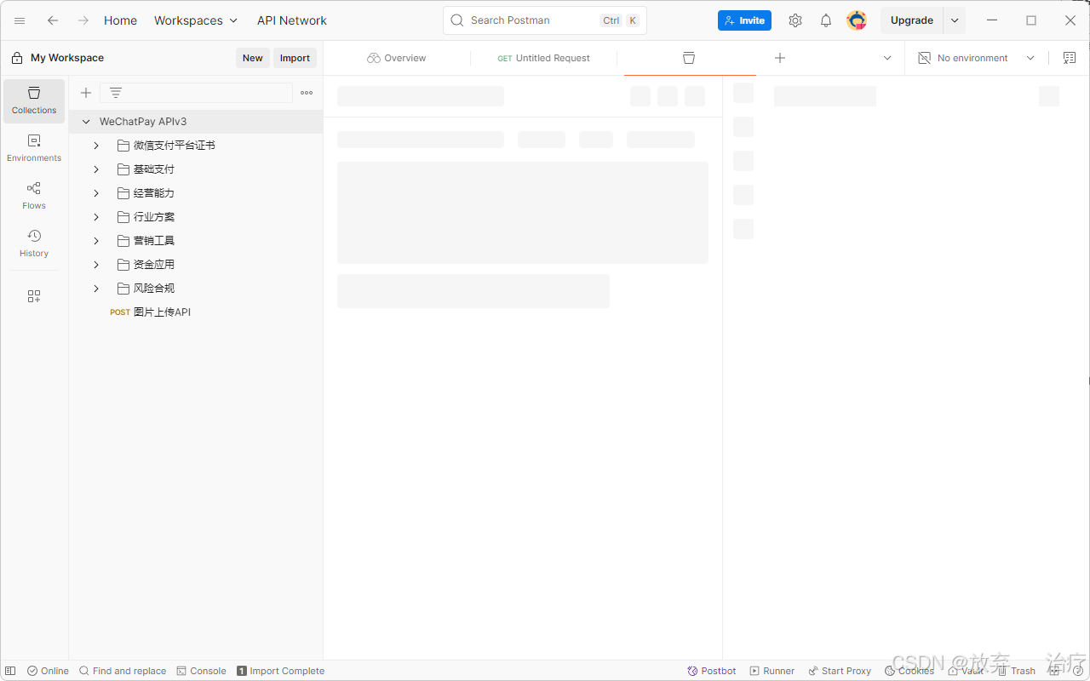Open collections options three-dot menu
Viewport: 1090px width, 681px height.
point(307,93)
